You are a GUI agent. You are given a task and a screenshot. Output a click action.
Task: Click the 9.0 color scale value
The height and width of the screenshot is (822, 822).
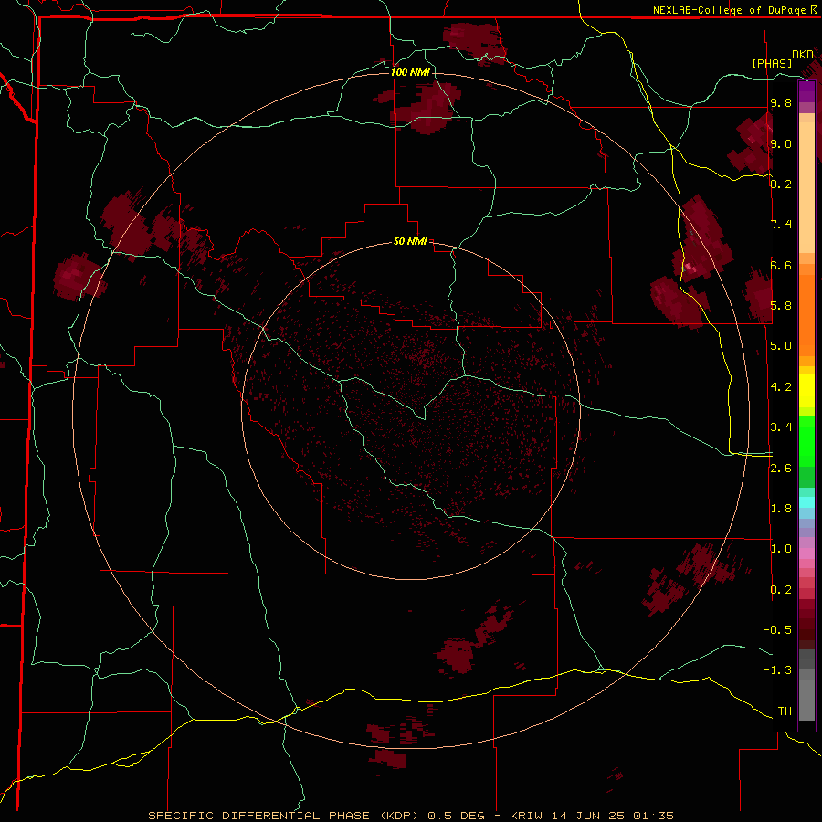(781, 143)
